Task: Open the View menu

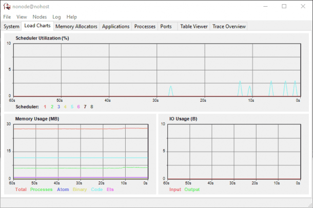Action: pos(22,17)
